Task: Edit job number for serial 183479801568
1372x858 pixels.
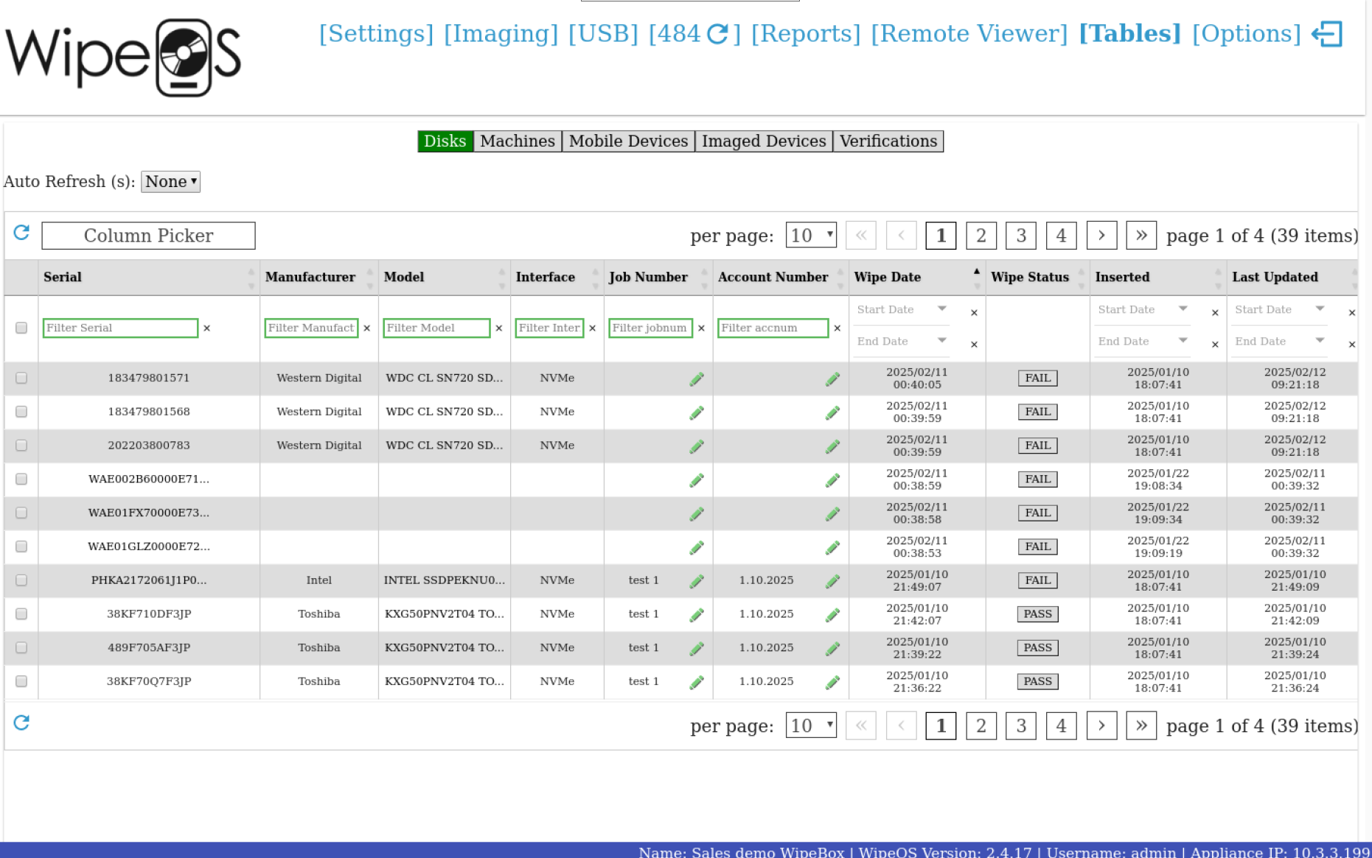Action: [x=697, y=412]
